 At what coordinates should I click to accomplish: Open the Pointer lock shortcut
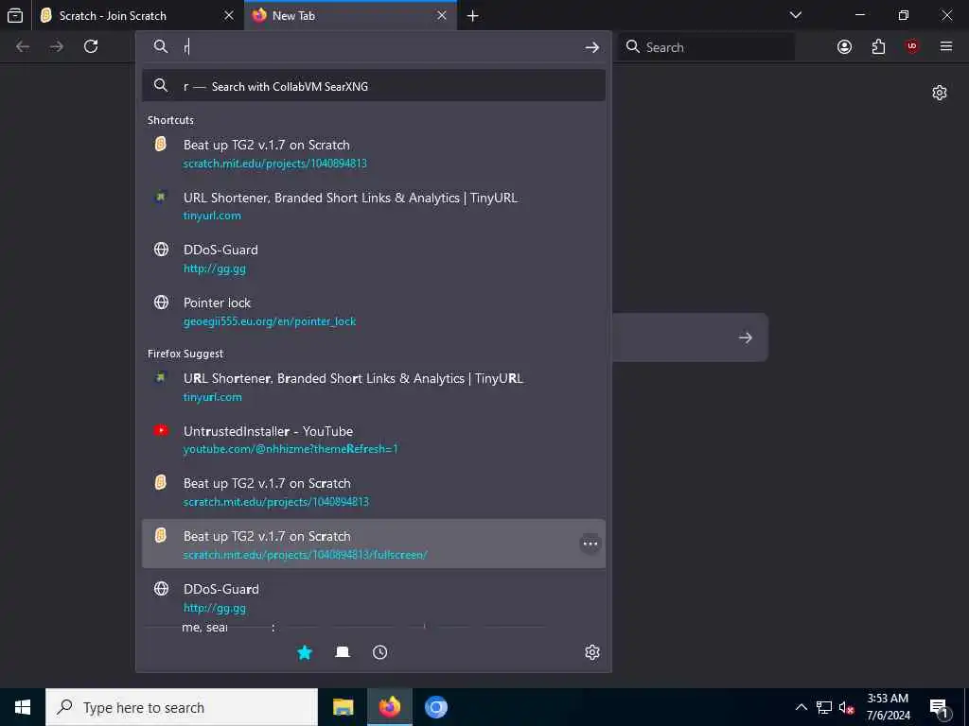(x=373, y=311)
